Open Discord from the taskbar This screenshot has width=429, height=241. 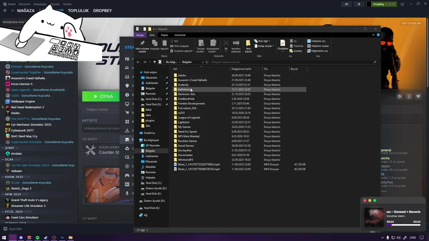pos(21,238)
